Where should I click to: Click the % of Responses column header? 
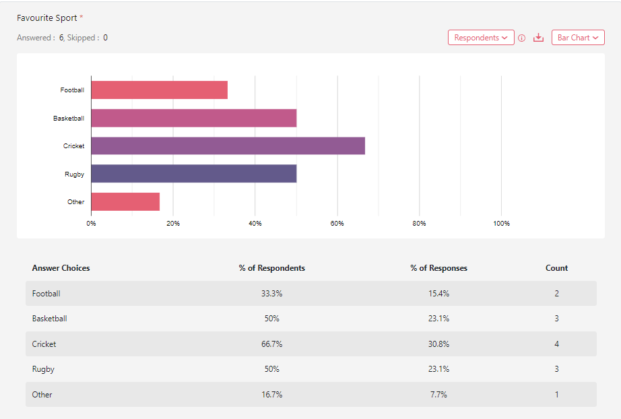(438, 268)
